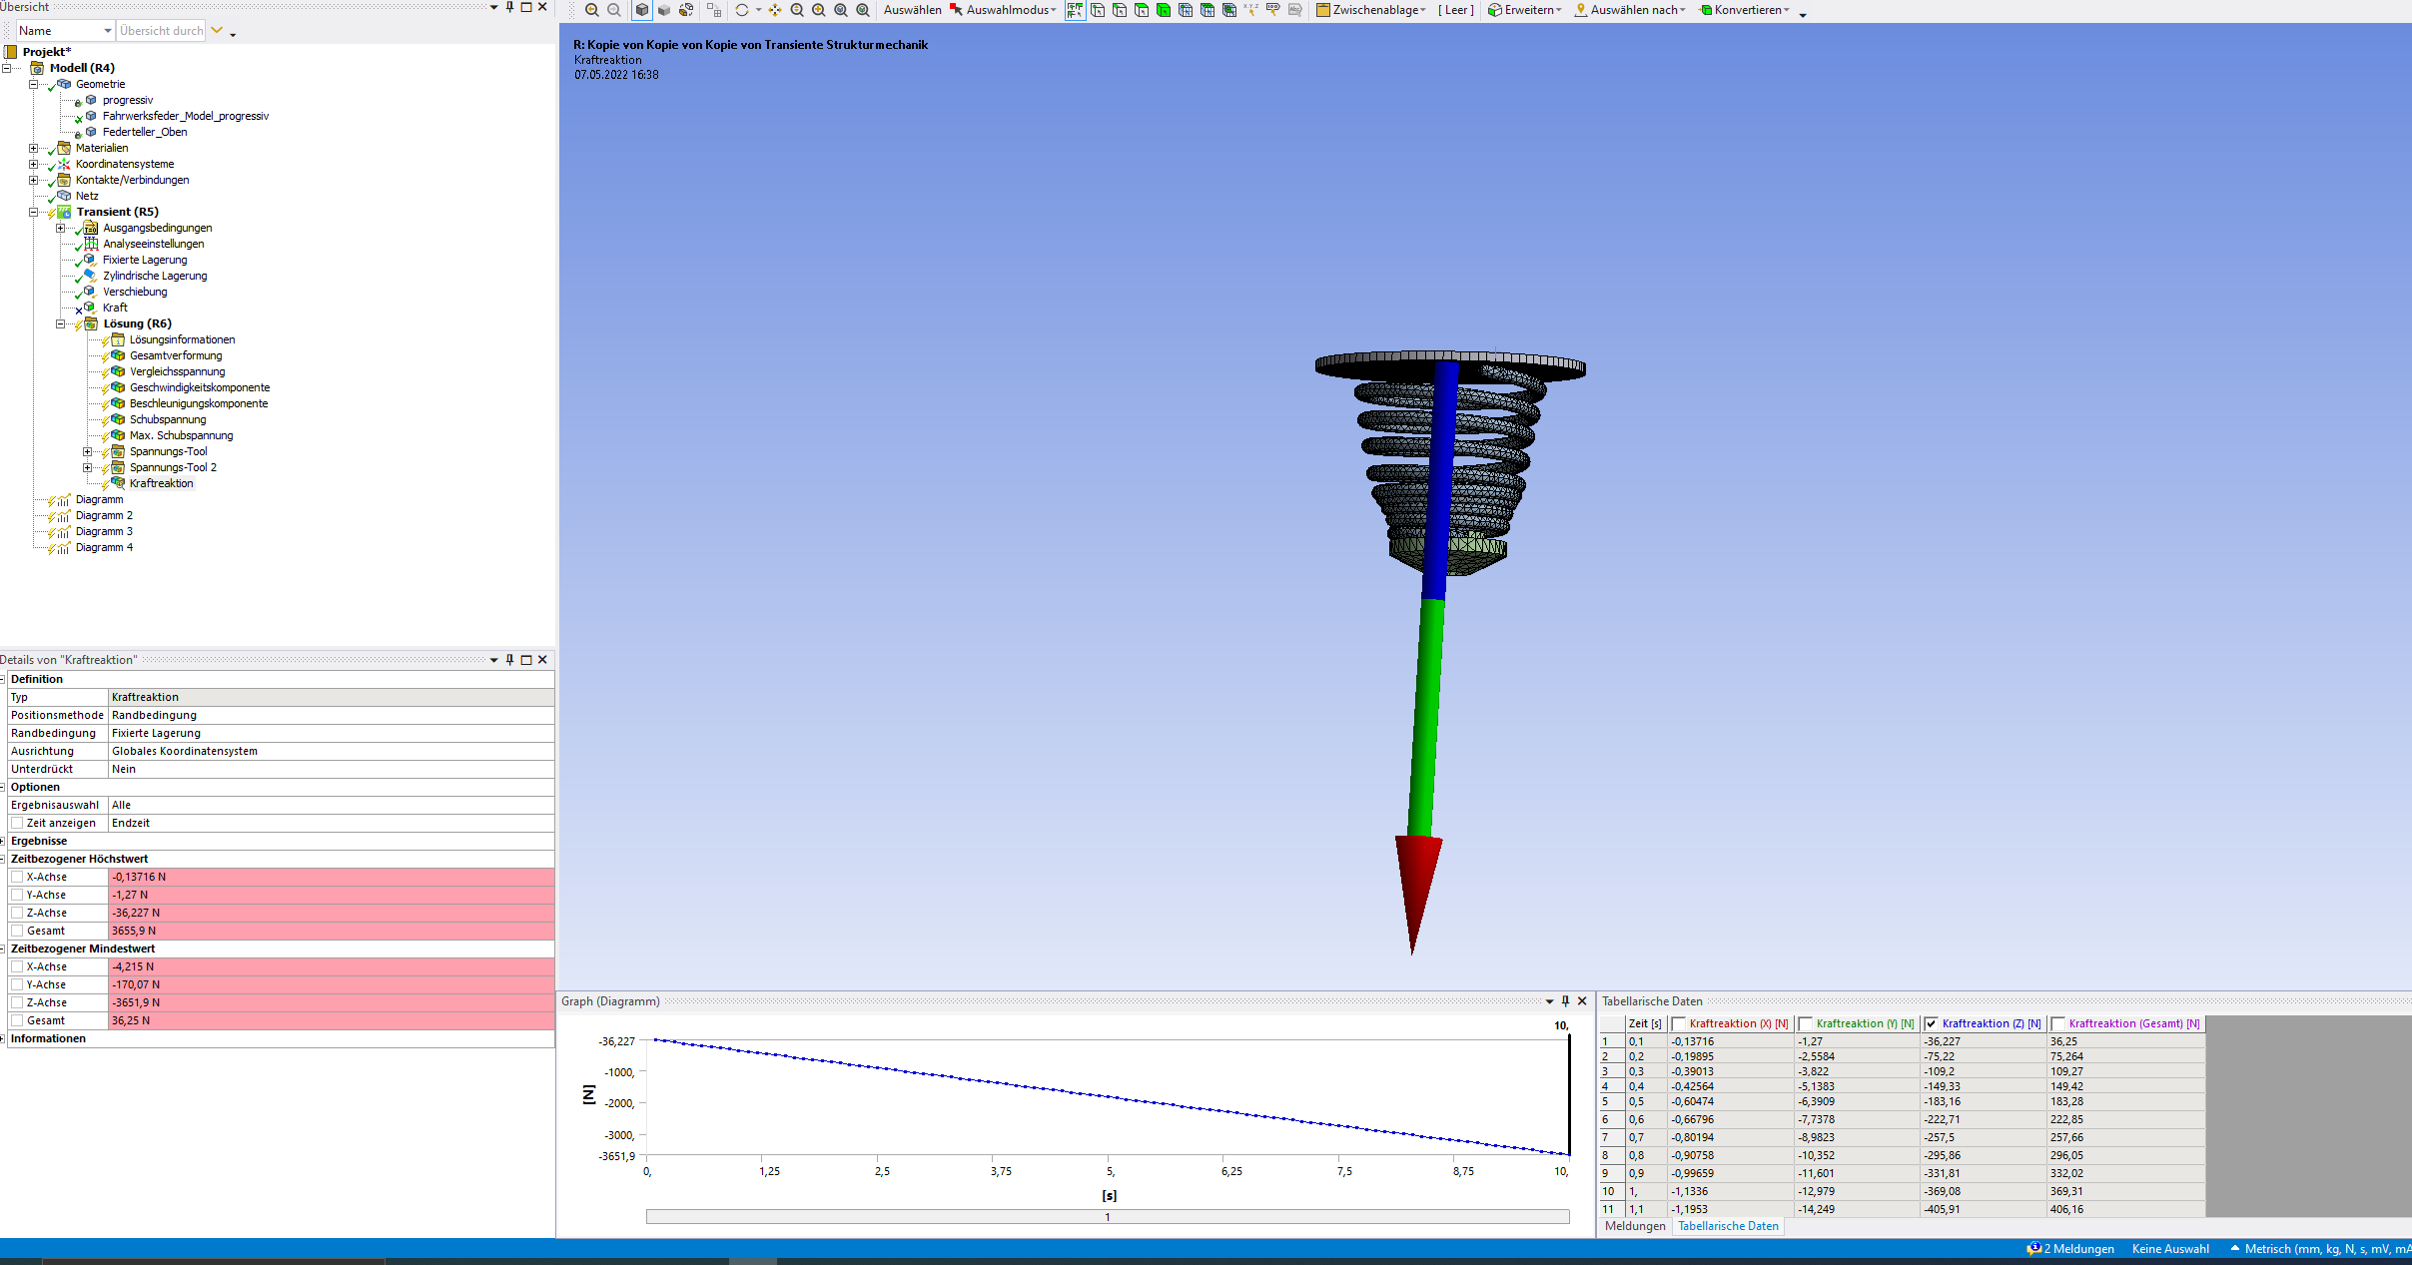The height and width of the screenshot is (1265, 2412).
Task: Click the Projekt notebook icon in tree
Action: click(x=10, y=52)
